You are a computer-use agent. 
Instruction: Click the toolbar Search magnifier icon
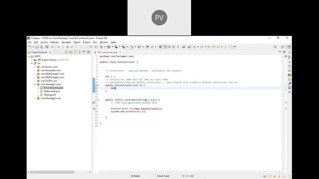coord(275,47)
